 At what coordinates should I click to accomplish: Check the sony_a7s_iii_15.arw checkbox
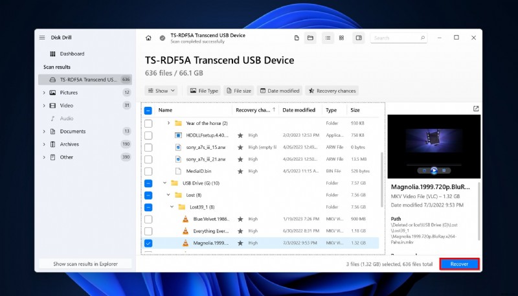coord(148,147)
